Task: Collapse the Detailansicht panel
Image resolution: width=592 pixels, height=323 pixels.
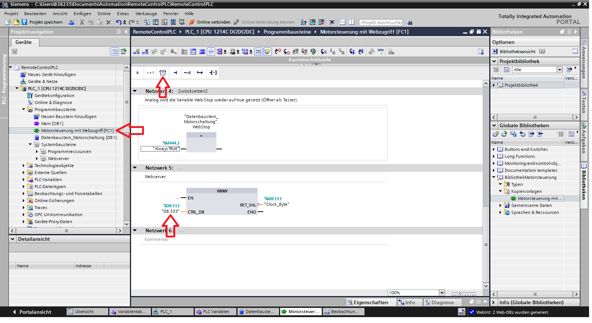Action: coord(13,239)
